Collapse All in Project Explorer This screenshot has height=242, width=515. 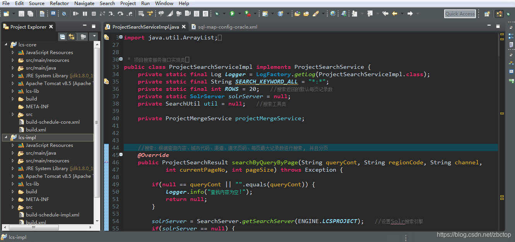point(62,37)
